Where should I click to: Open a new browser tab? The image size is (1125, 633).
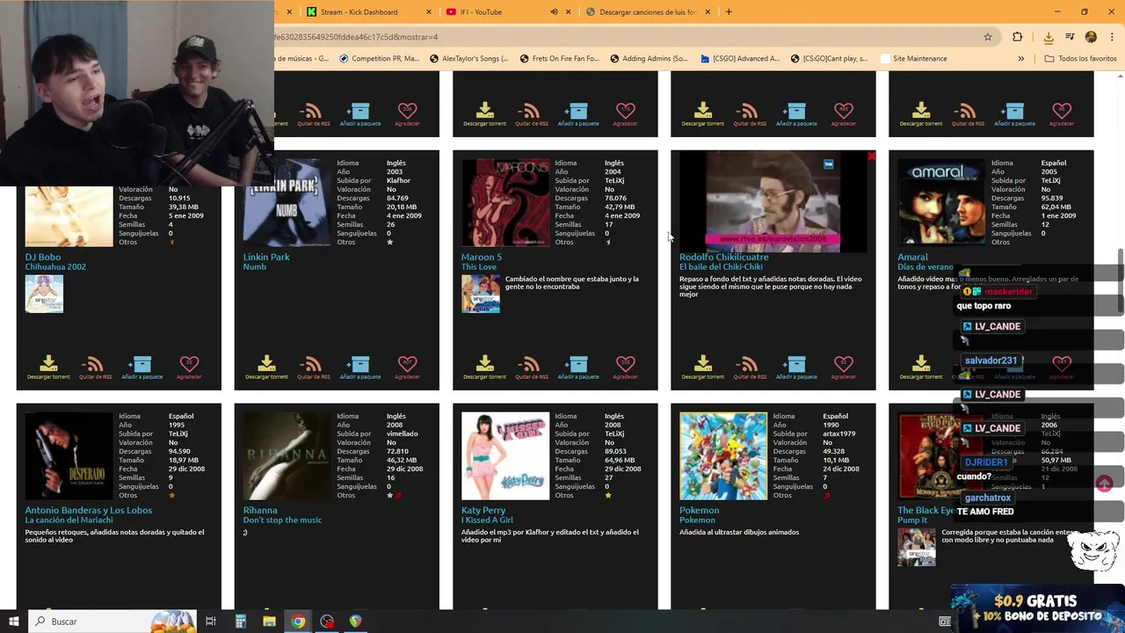(729, 12)
